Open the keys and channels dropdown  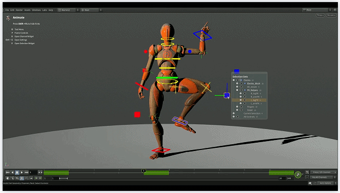323,172
